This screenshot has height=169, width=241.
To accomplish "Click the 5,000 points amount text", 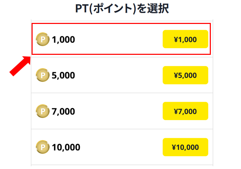I will 63,75.
